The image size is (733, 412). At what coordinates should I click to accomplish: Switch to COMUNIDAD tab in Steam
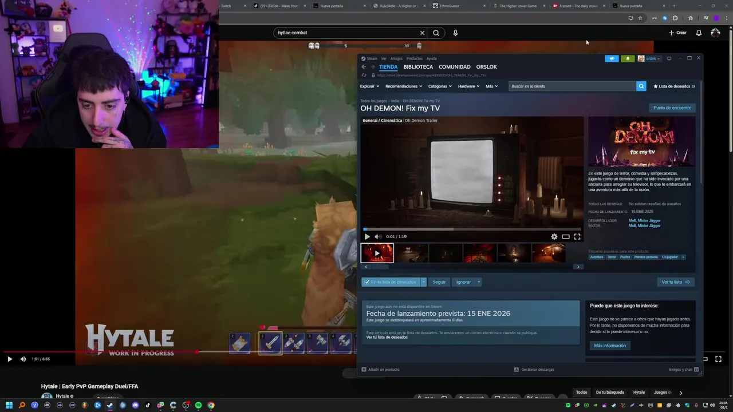(x=454, y=67)
